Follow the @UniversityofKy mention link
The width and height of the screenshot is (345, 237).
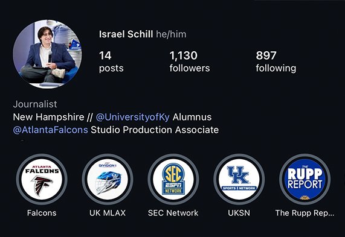tap(133, 117)
